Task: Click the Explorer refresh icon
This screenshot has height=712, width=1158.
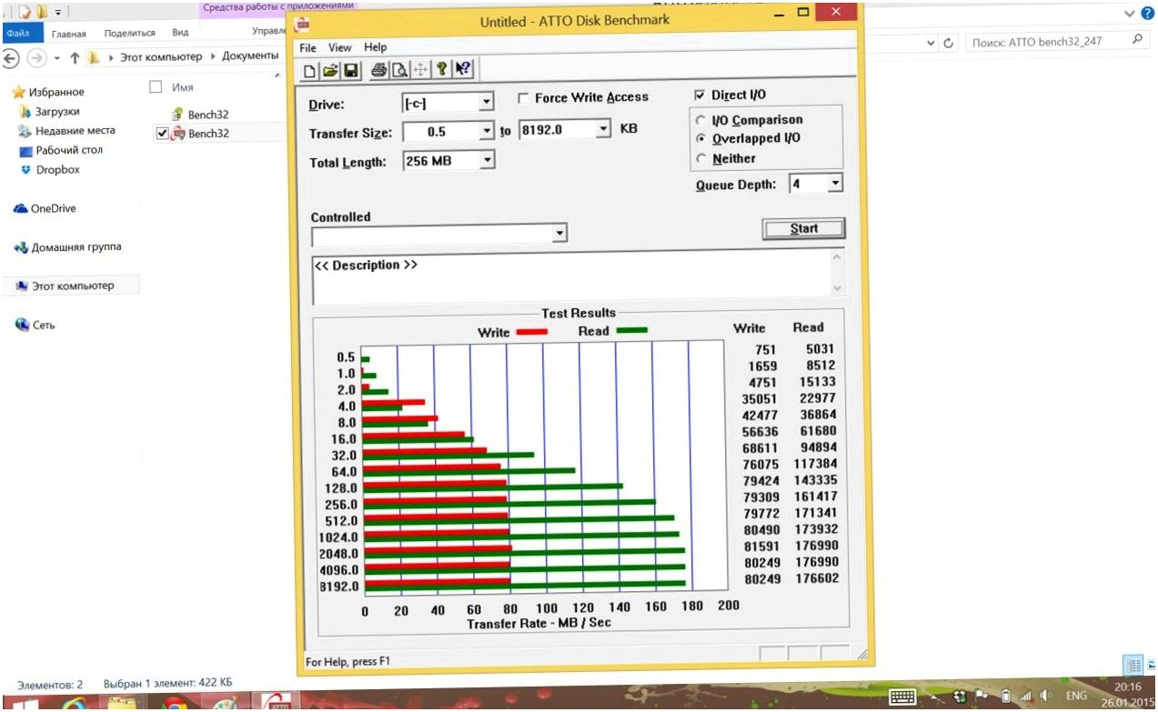Action: [949, 43]
